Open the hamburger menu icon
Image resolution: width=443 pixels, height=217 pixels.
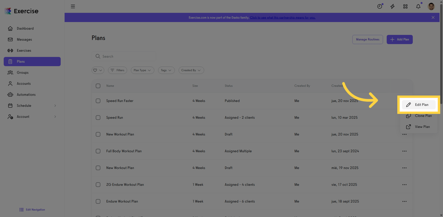click(73, 6)
